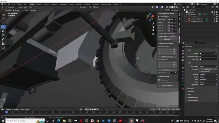Adjust the Bone Length value field
Viewport: 219px width, 123px height.
(167, 37)
